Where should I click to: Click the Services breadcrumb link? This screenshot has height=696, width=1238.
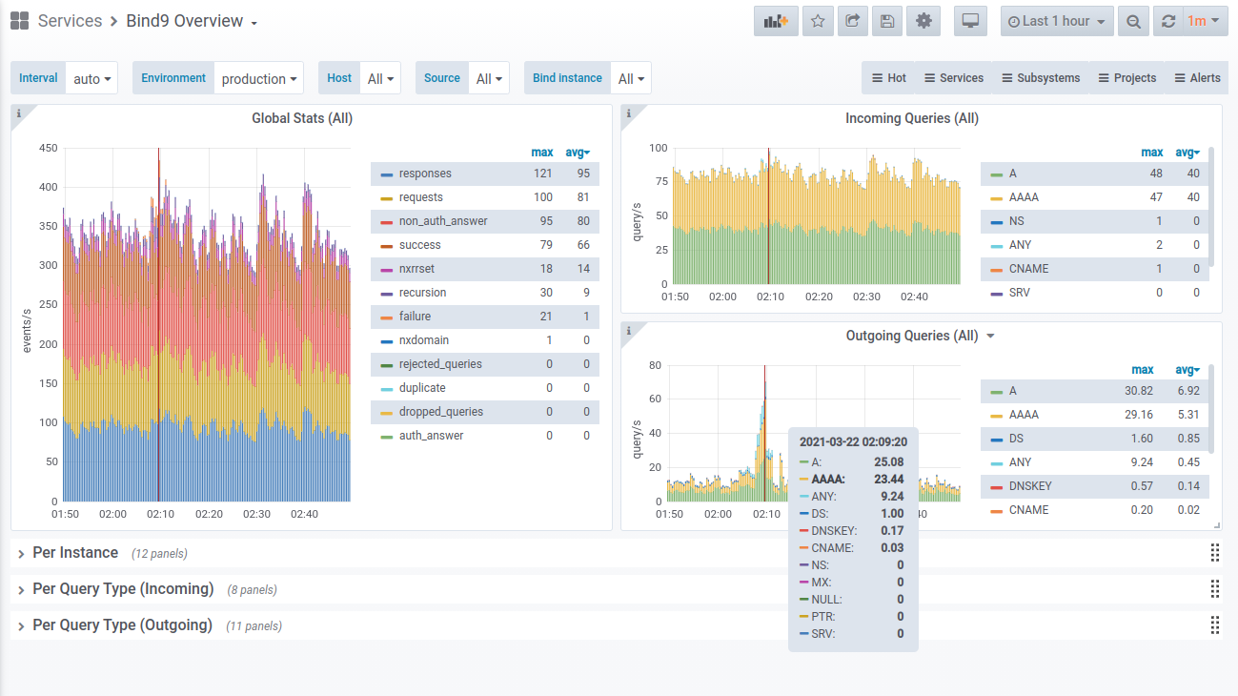[x=70, y=21]
